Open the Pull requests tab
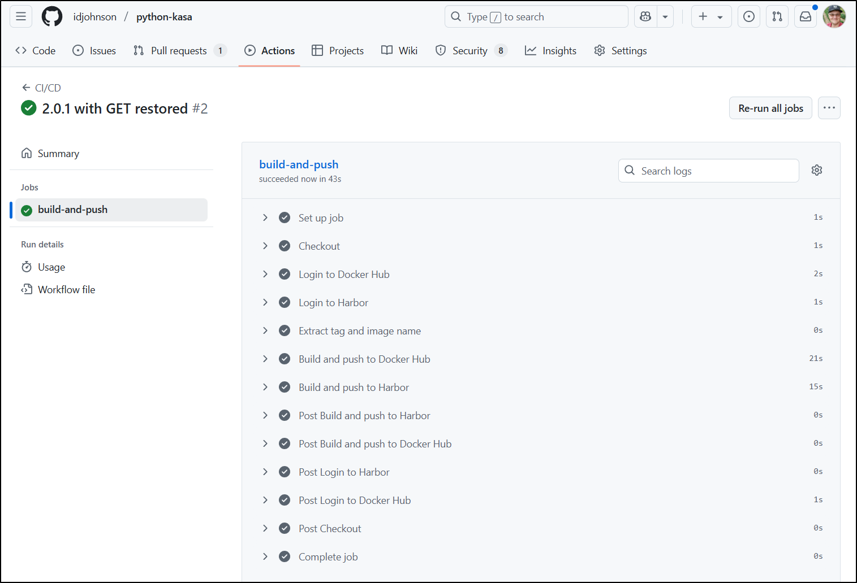The image size is (857, 583). (x=180, y=50)
